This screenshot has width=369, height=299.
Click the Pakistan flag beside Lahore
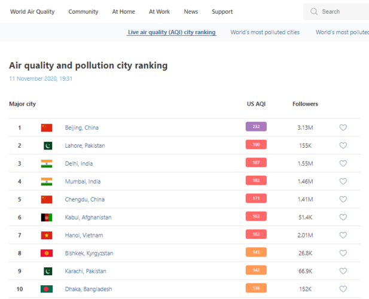click(x=47, y=145)
